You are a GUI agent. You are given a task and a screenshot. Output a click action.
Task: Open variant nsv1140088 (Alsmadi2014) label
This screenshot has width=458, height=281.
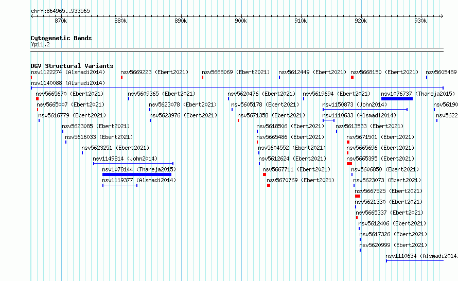click(68, 83)
